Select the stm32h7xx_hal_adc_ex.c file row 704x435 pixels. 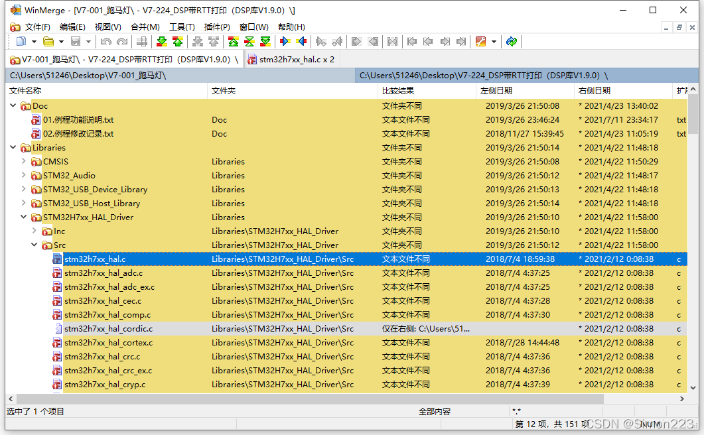[346, 287]
